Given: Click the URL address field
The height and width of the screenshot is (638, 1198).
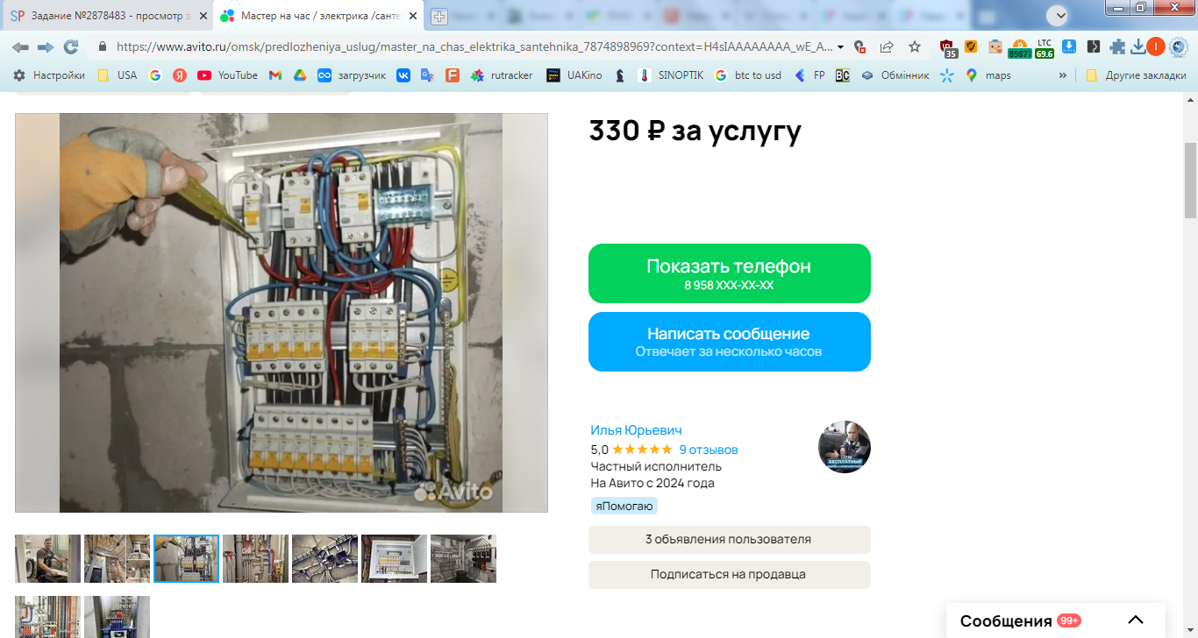Looking at the screenshot, I should tap(474, 46).
